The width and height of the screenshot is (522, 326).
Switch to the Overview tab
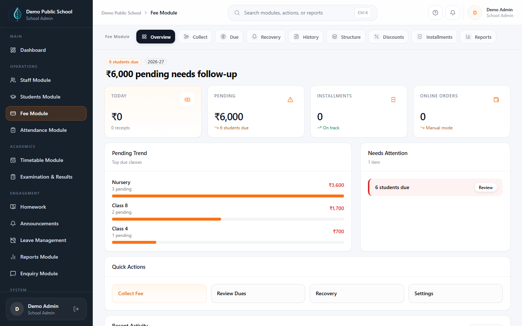156,37
